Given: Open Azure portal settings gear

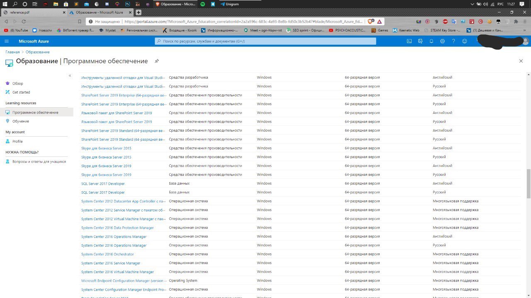Looking at the screenshot, I should click(x=443, y=41).
